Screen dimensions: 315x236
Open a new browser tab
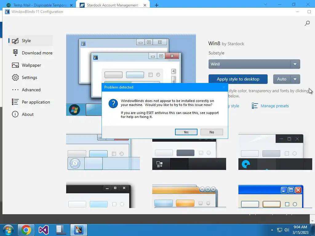tap(157, 5)
